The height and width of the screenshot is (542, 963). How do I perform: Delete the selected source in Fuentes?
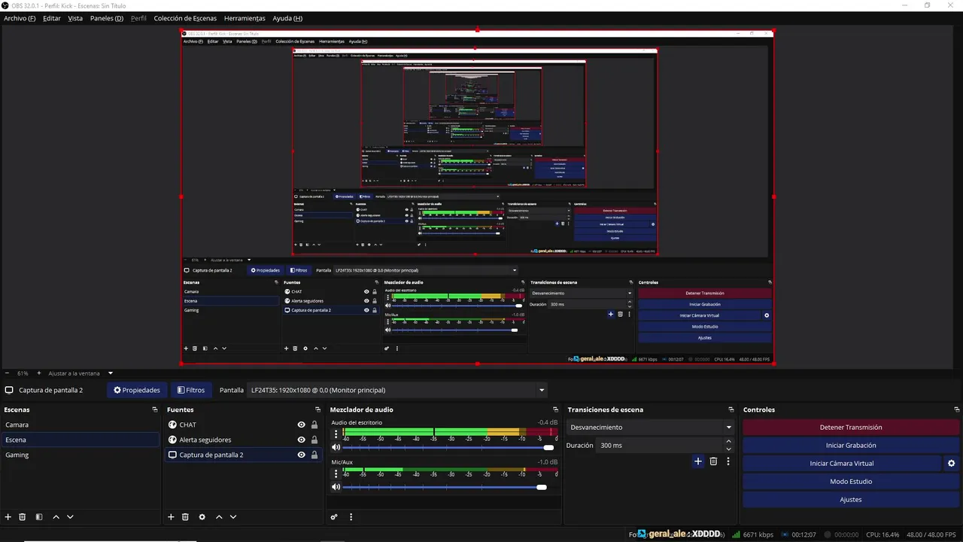point(185,517)
